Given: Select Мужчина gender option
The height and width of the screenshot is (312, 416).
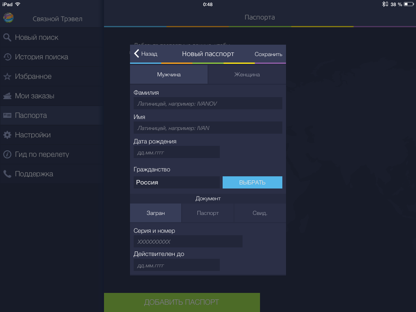Looking at the screenshot, I should pos(169,75).
